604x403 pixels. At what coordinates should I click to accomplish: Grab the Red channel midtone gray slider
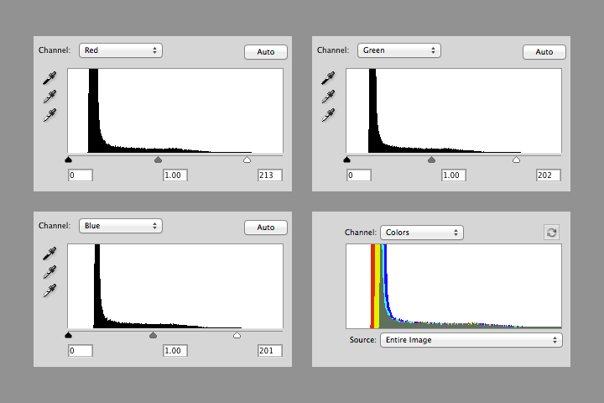(x=158, y=160)
